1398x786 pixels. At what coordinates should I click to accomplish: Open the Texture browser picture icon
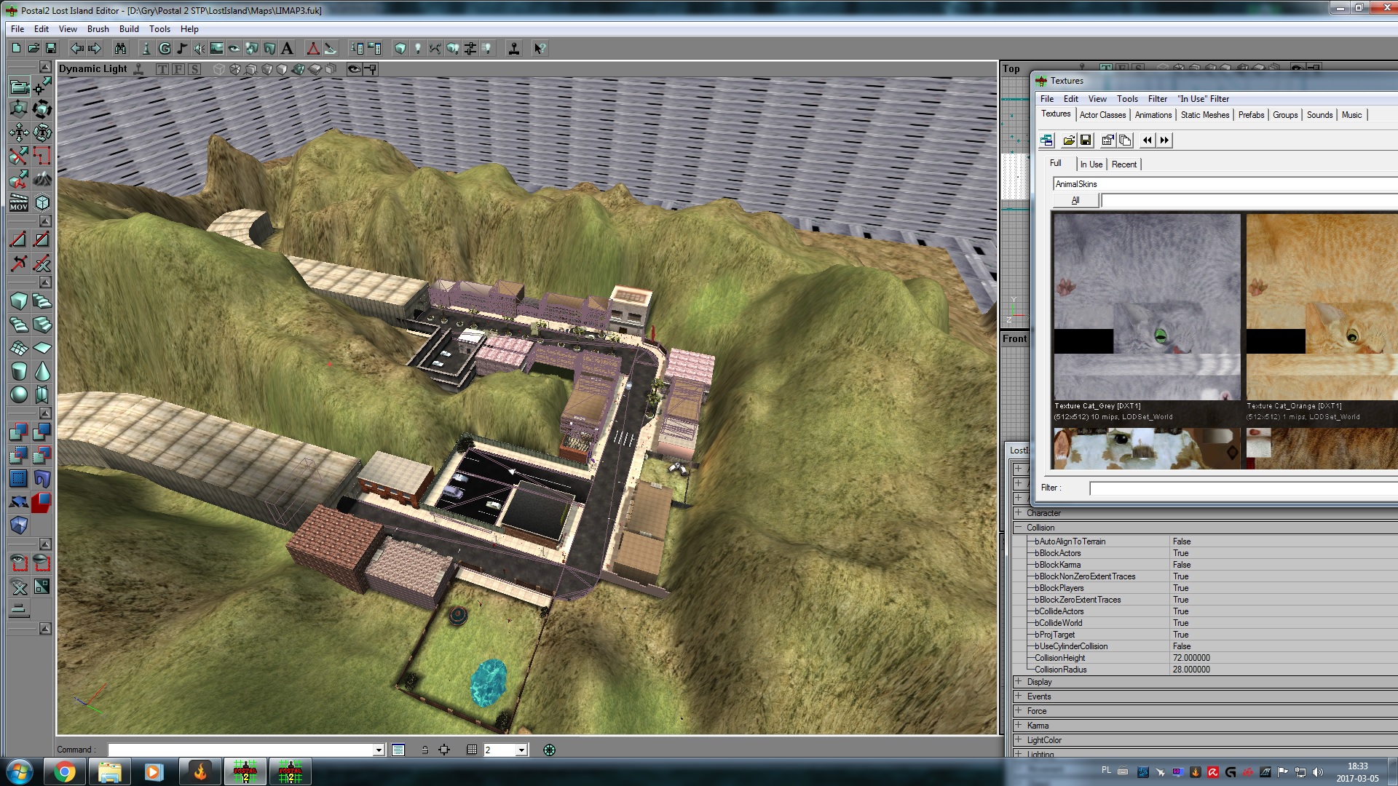click(217, 48)
